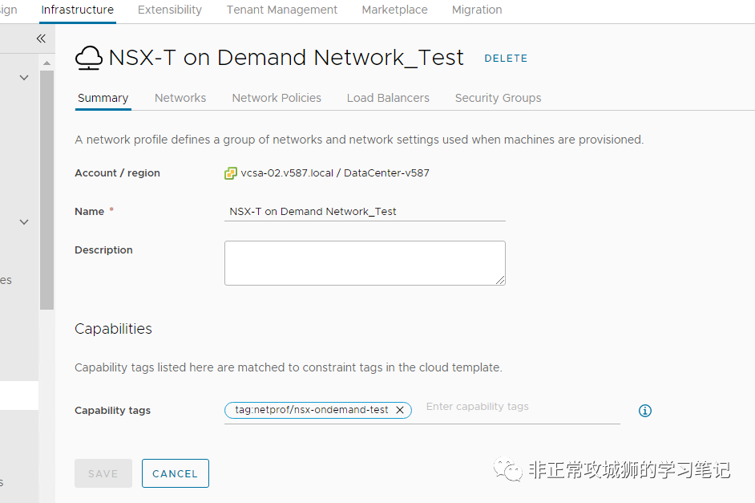Click the vCenter account icon beside vcsa-02.v587.local
Image resolution: width=755 pixels, height=503 pixels.
(231, 173)
